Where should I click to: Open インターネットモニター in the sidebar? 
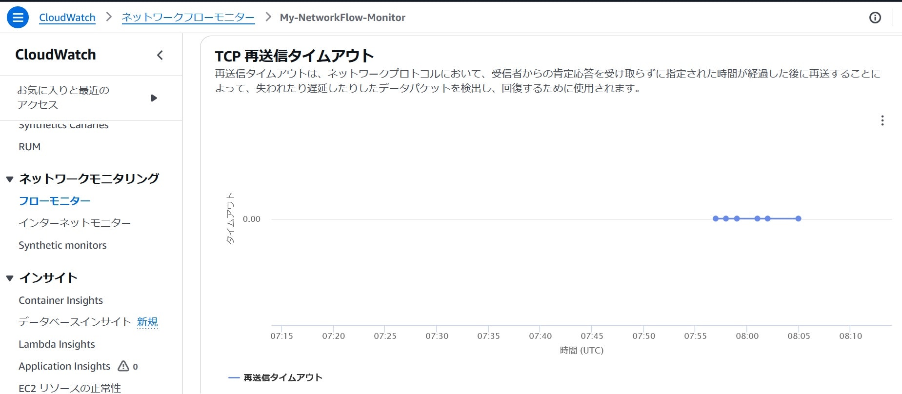pos(75,223)
